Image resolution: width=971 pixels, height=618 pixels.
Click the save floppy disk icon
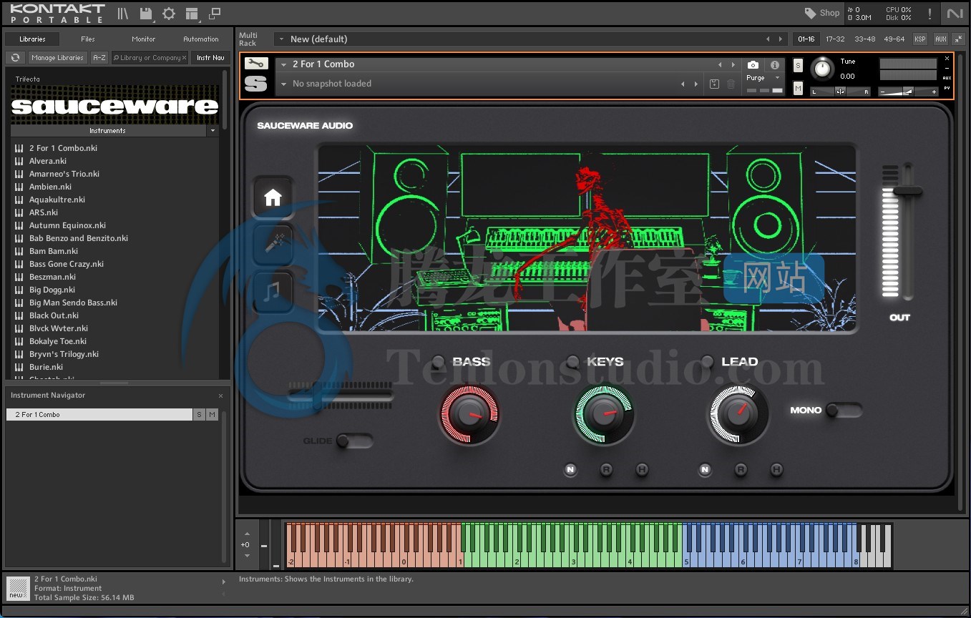tap(146, 14)
